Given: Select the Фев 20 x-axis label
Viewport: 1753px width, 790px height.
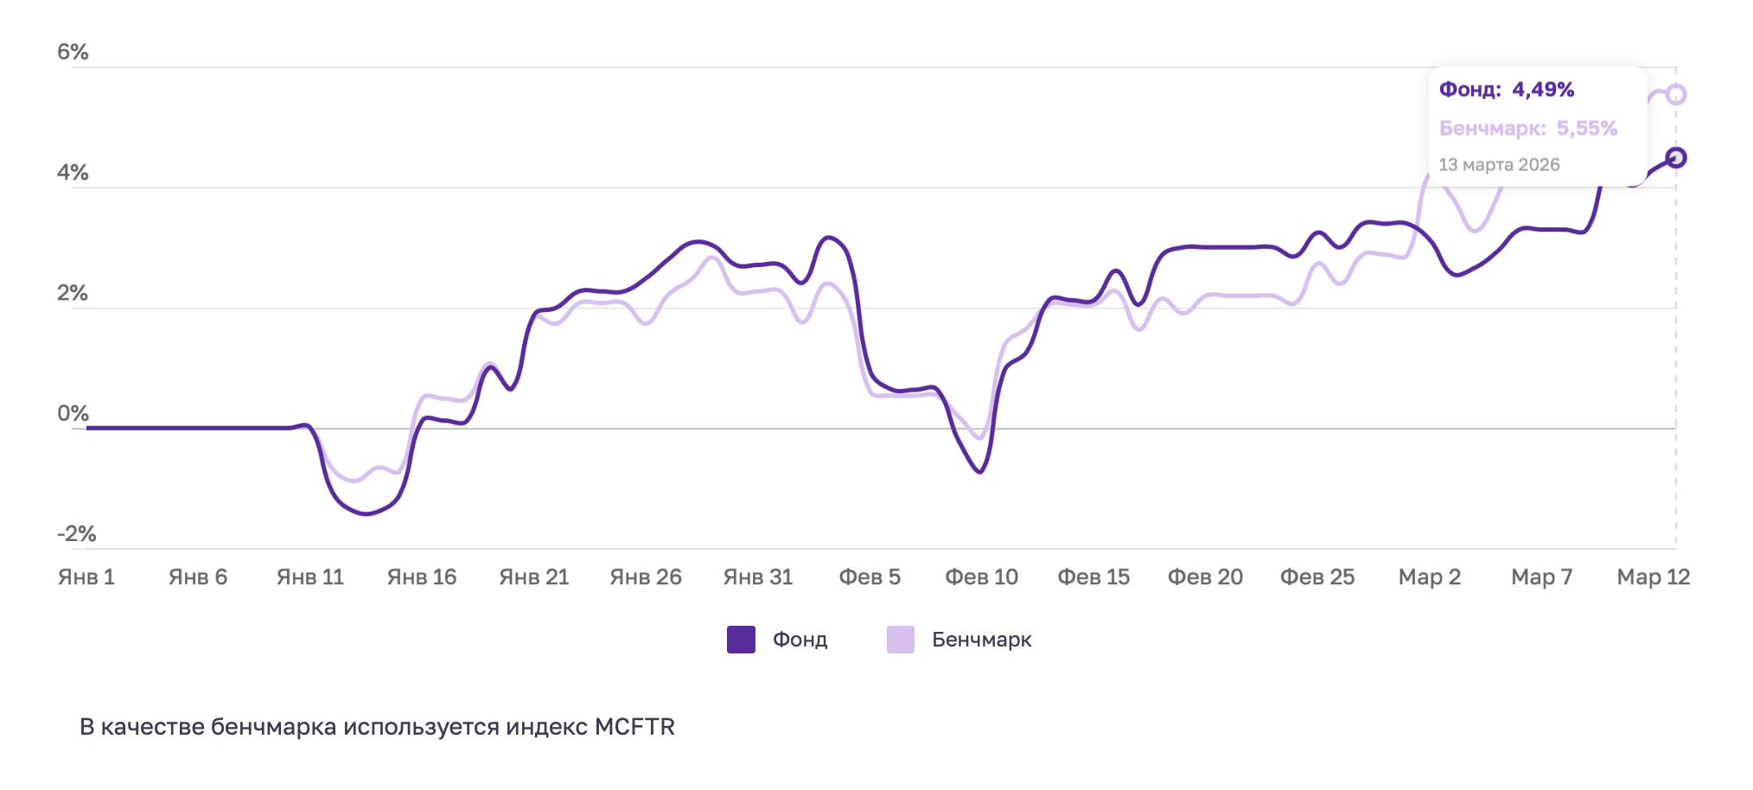Looking at the screenshot, I should [1205, 577].
